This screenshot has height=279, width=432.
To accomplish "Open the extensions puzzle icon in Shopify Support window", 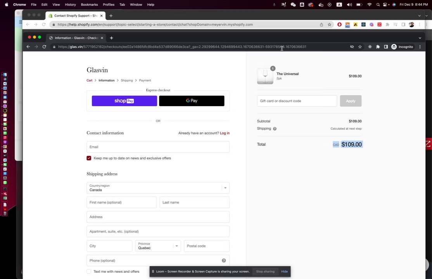I will click(387, 24).
